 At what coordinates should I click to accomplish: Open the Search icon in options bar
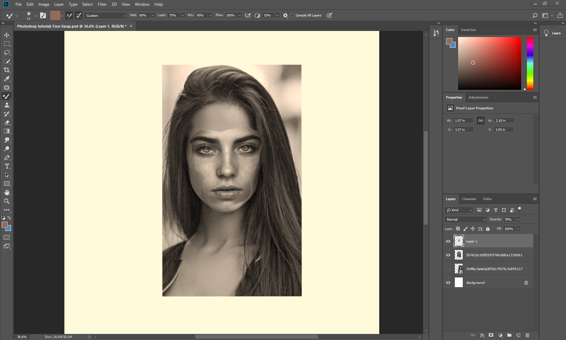(535, 15)
